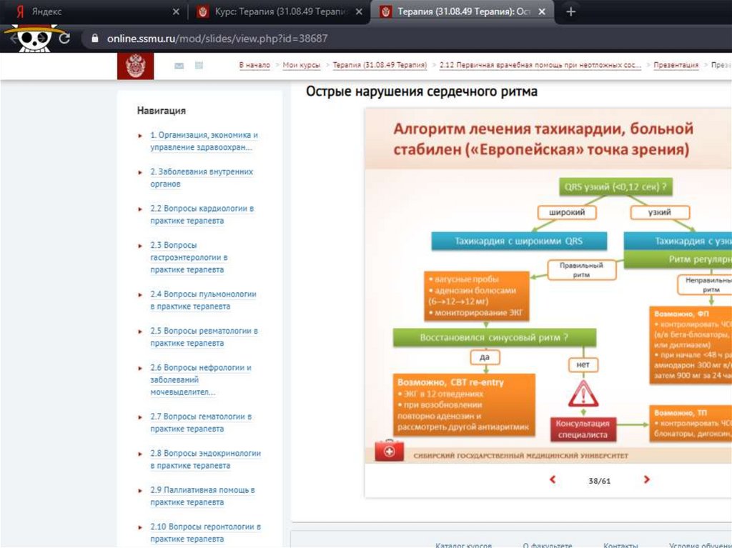This screenshot has width=732, height=548.
Task: Click the Консультация специалиста red box
Action: point(583,429)
